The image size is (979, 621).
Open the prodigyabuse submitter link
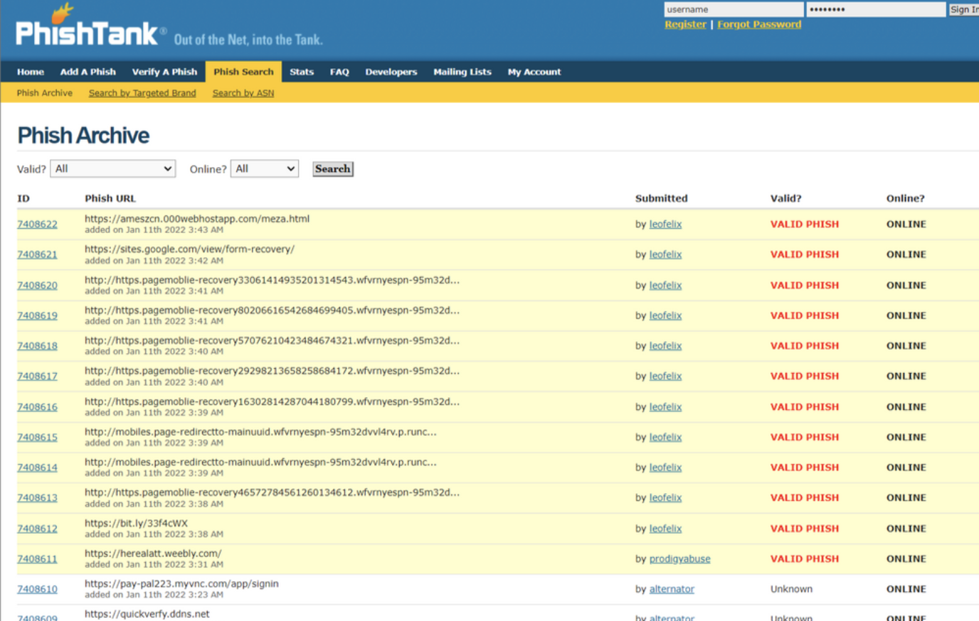tap(679, 558)
